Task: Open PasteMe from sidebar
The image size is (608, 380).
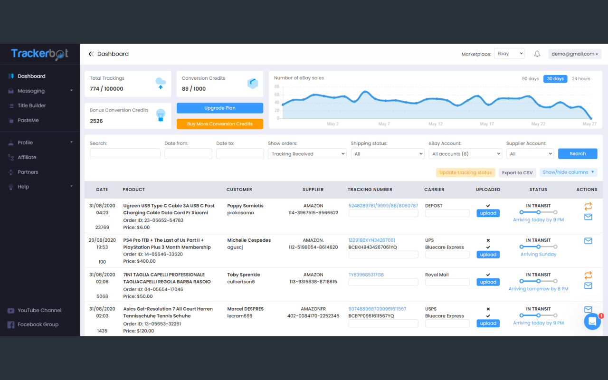Action: click(x=28, y=120)
